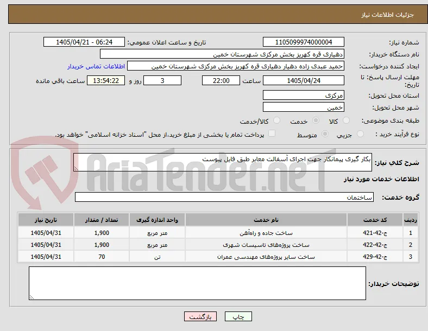The height and width of the screenshot is (331, 428).
Task: Click row 1 quantity 1,900
Action: click(102, 233)
